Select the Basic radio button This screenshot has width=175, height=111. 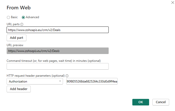(x=8, y=17)
